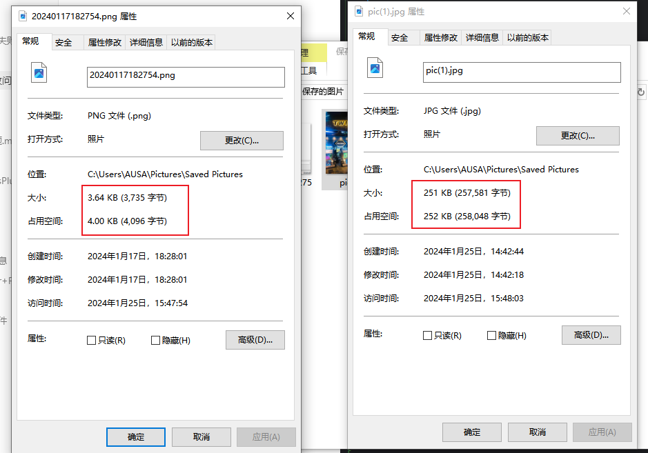Click the 20240117182754.png filename field
648x453 pixels.
[186, 77]
